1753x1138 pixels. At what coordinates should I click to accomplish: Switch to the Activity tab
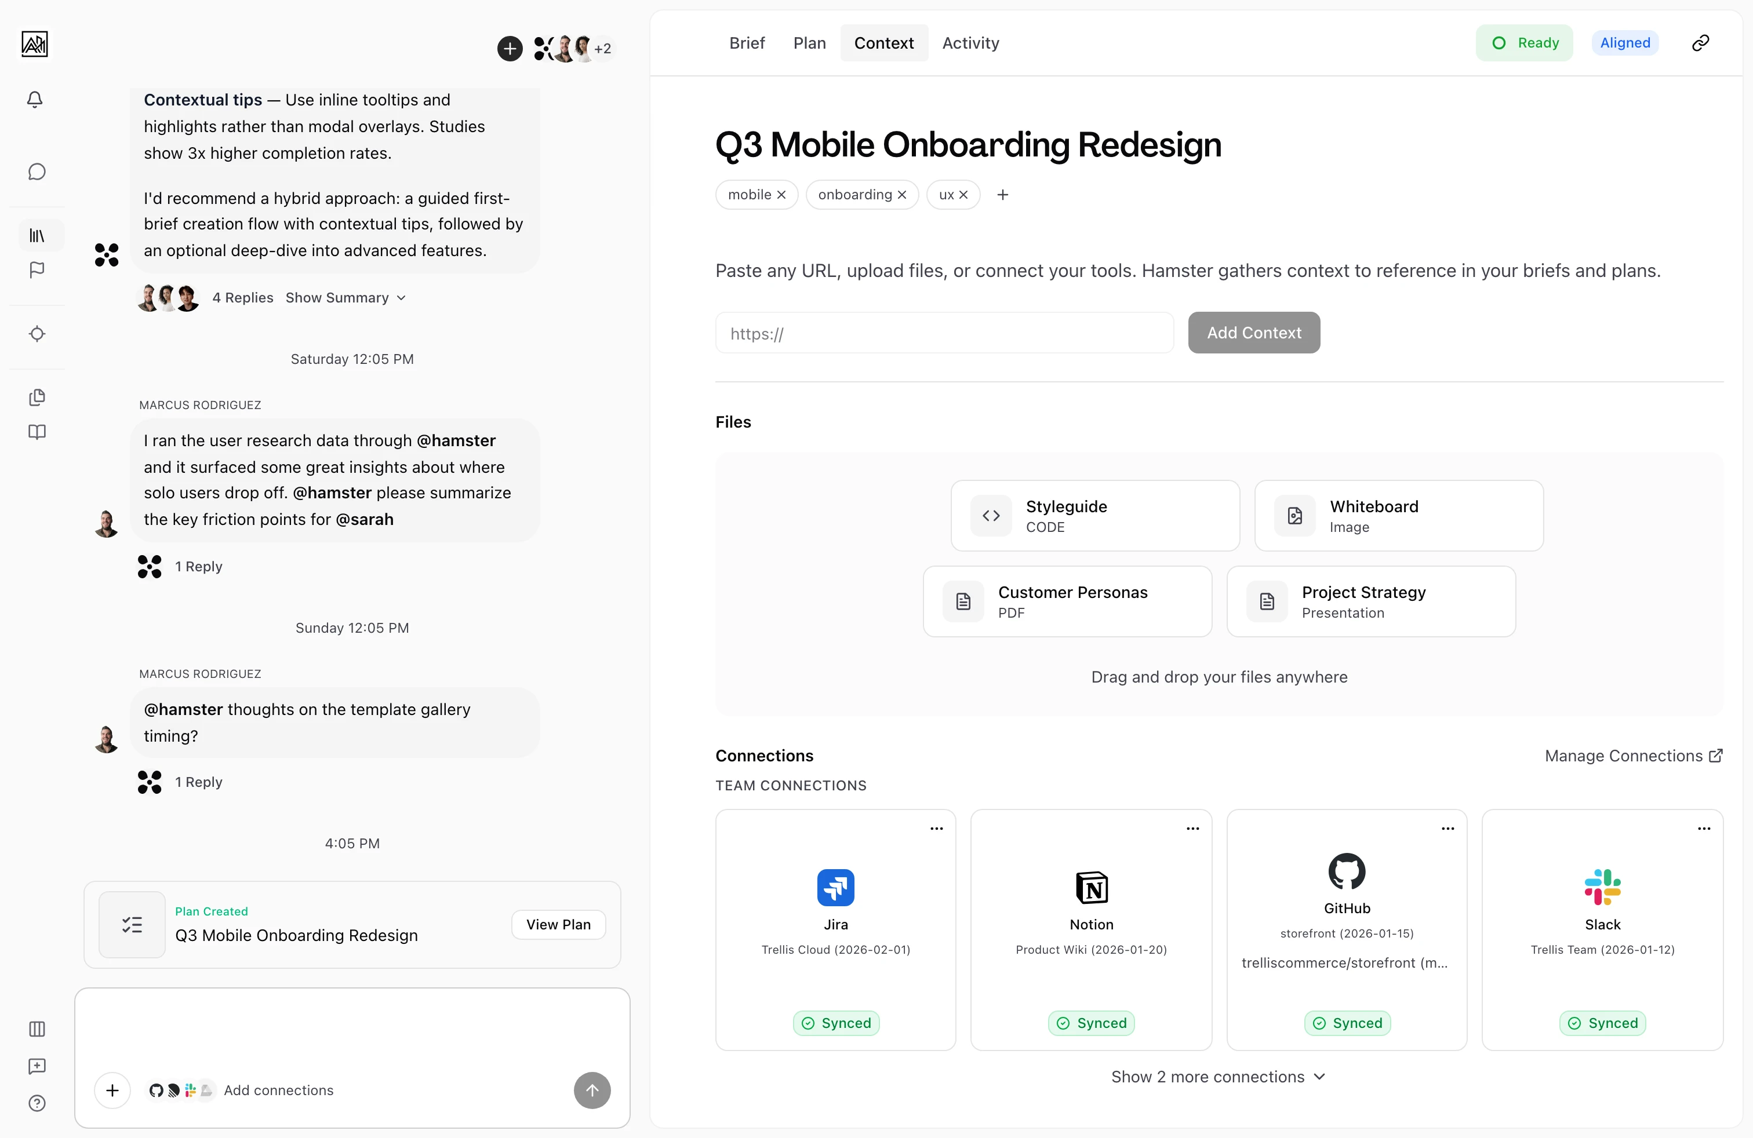(x=970, y=43)
